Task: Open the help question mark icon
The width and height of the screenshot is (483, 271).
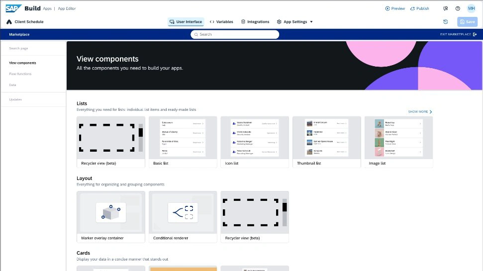Action: point(458,8)
